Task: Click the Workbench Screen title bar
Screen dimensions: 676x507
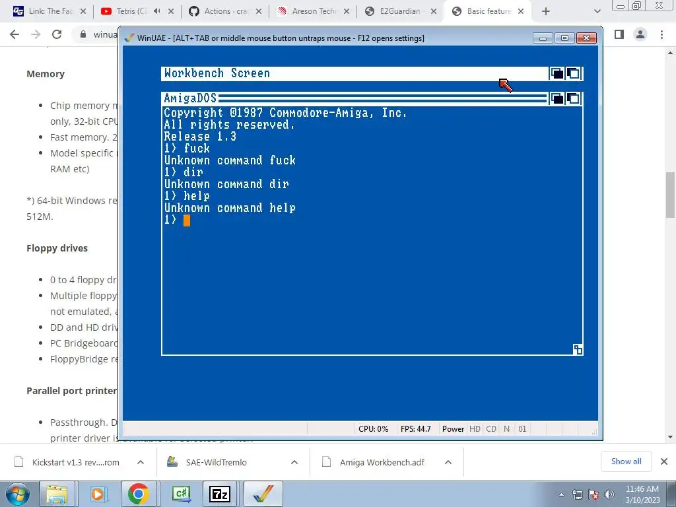Action: pyautogui.click(x=355, y=73)
